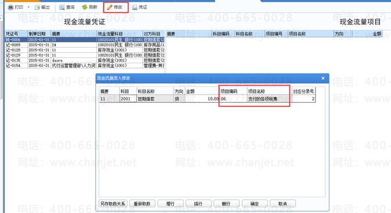Click the 重新取数 button
Image resolution: width=391 pixels, height=213 pixels.
pos(142,204)
